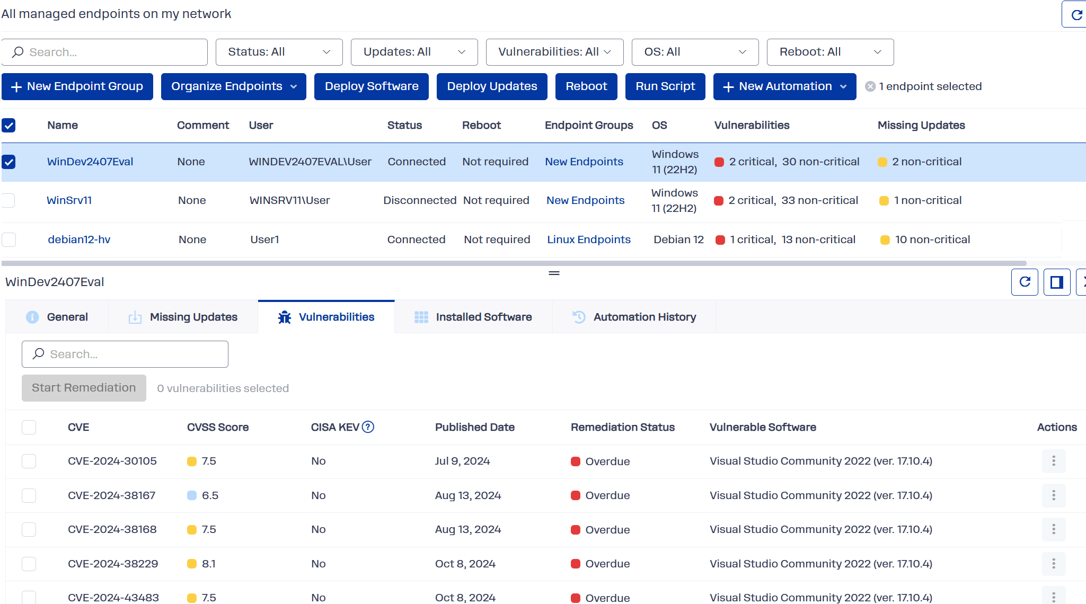Open the debian12-hv endpoint link
Screen dimensions: 1086x604
point(79,239)
